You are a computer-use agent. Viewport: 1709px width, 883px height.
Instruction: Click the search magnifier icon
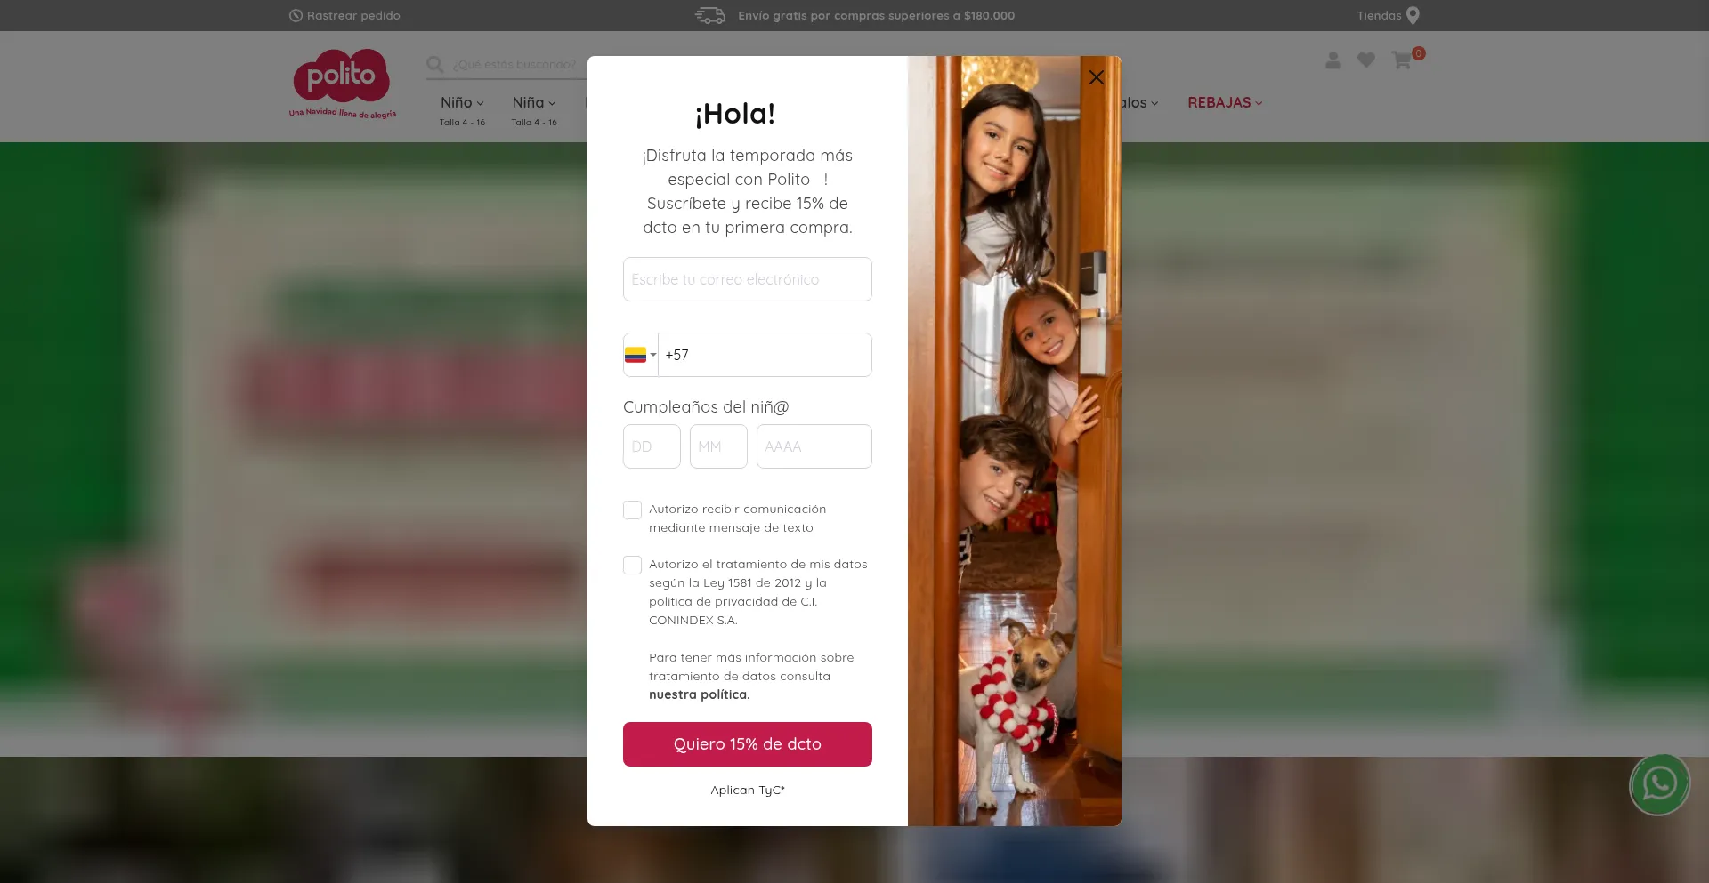pos(435,65)
